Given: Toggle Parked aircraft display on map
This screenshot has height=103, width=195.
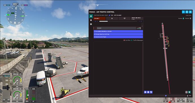Looking at the screenshot, I should tap(190, 18).
